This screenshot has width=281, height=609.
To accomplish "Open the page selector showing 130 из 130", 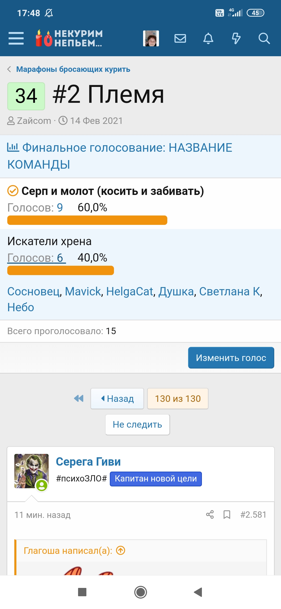I will [178, 398].
